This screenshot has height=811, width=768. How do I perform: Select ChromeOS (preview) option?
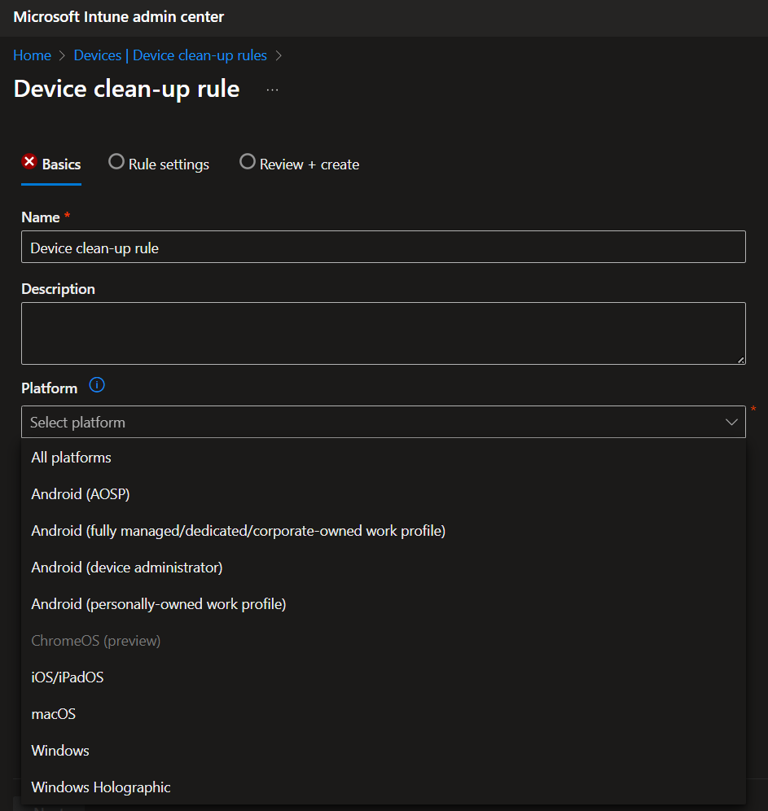click(384, 642)
